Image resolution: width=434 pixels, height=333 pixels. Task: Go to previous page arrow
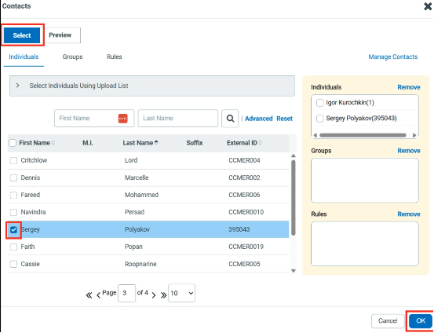(98, 295)
